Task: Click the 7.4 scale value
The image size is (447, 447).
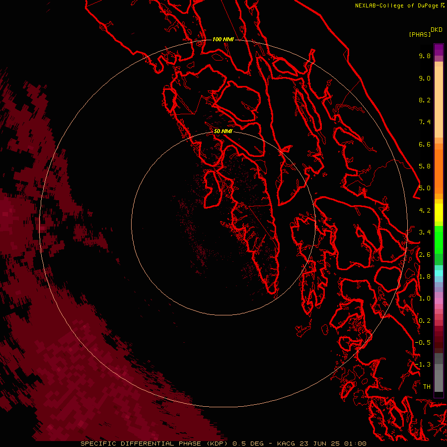Action: (425, 122)
